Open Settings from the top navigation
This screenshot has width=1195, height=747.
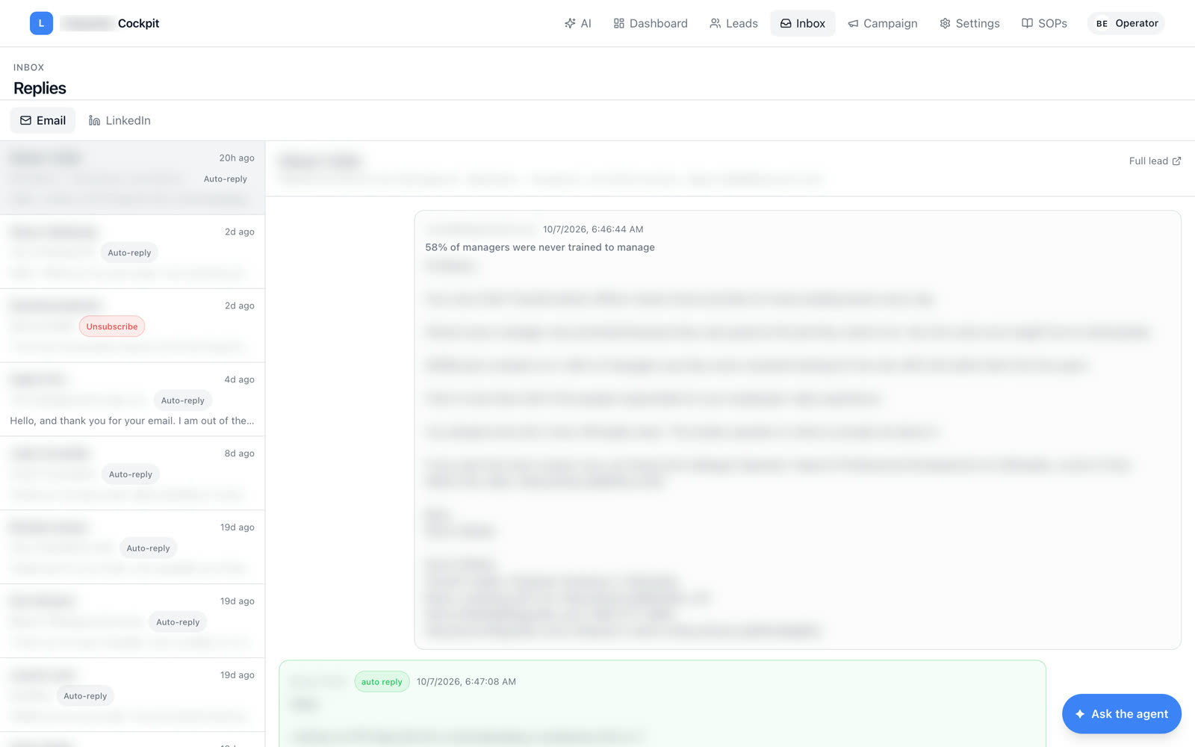pos(969,23)
